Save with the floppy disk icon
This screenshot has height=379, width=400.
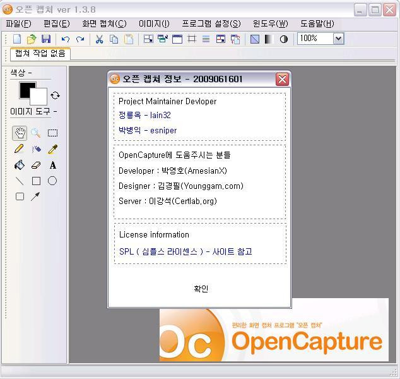click(46, 39)
